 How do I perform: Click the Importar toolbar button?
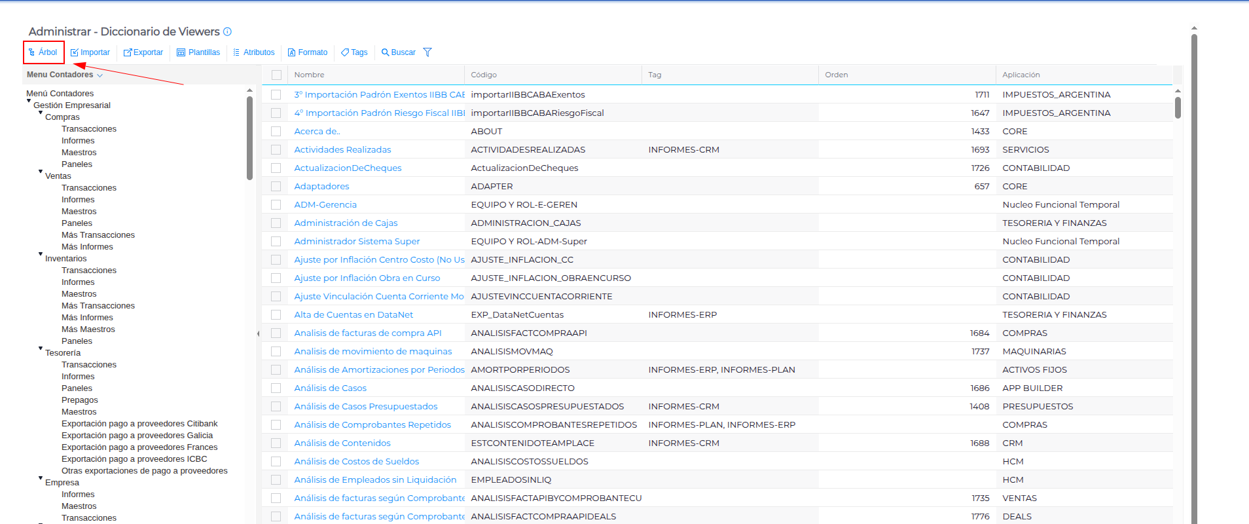tap(90, 52)
